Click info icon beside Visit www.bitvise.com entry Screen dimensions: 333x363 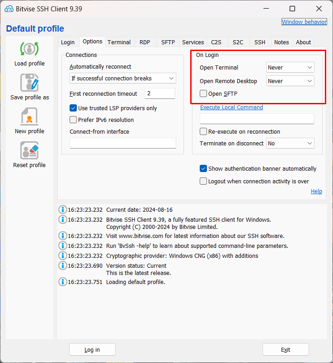pos(62,236)
